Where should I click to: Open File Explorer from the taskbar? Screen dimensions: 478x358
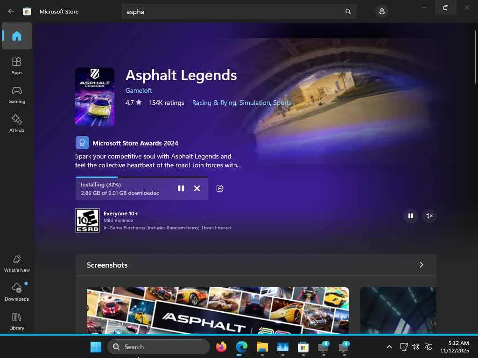click(x=262, y=347)
